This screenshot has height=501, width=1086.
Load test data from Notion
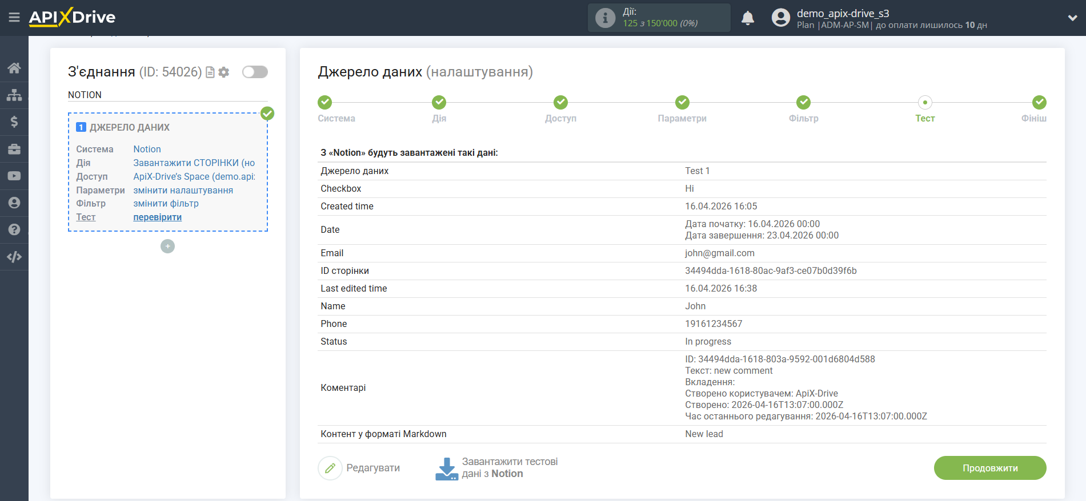click(x=510, y=467)
